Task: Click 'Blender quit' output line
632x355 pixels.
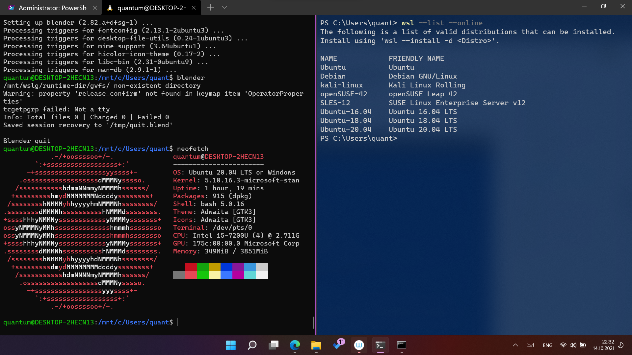Action: pos(27,141)
